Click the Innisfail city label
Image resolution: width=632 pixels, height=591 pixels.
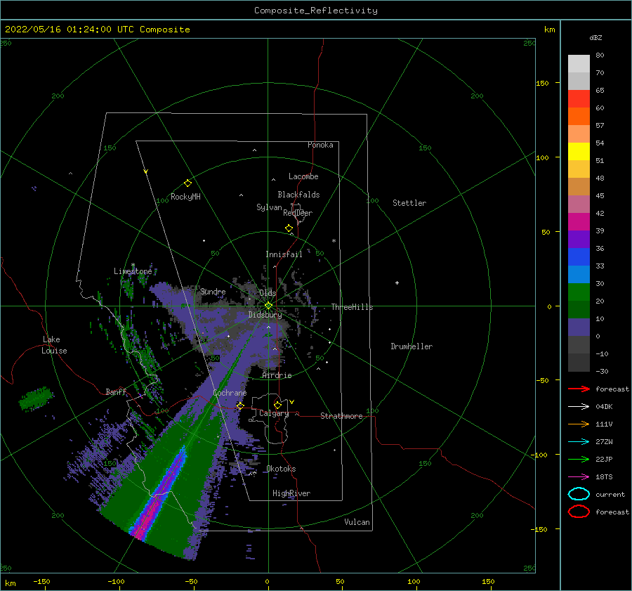[x=284, y=254]
